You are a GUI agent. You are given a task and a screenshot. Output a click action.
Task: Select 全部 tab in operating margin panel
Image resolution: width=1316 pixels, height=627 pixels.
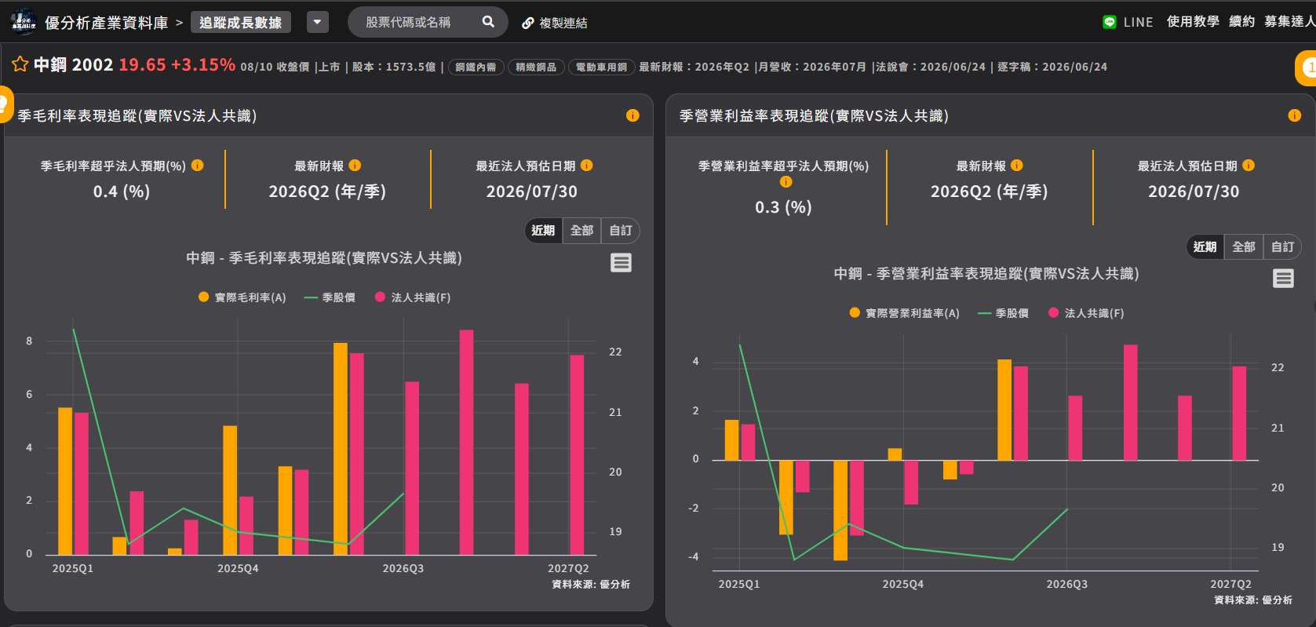[1244, 247]
